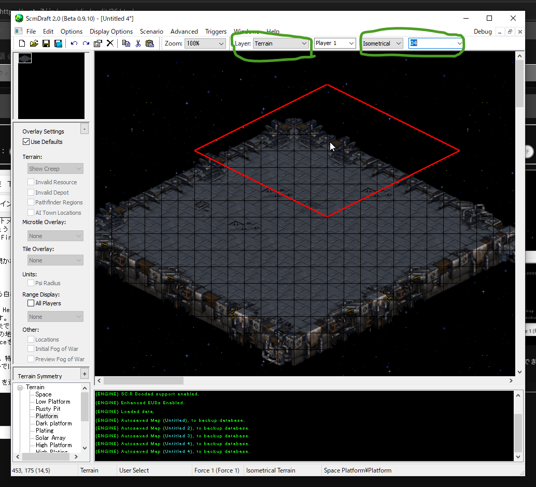Viewport: 536px width, 487px height.
Task: Paste from clipboard toolbar icon
Action: [150, 43]
